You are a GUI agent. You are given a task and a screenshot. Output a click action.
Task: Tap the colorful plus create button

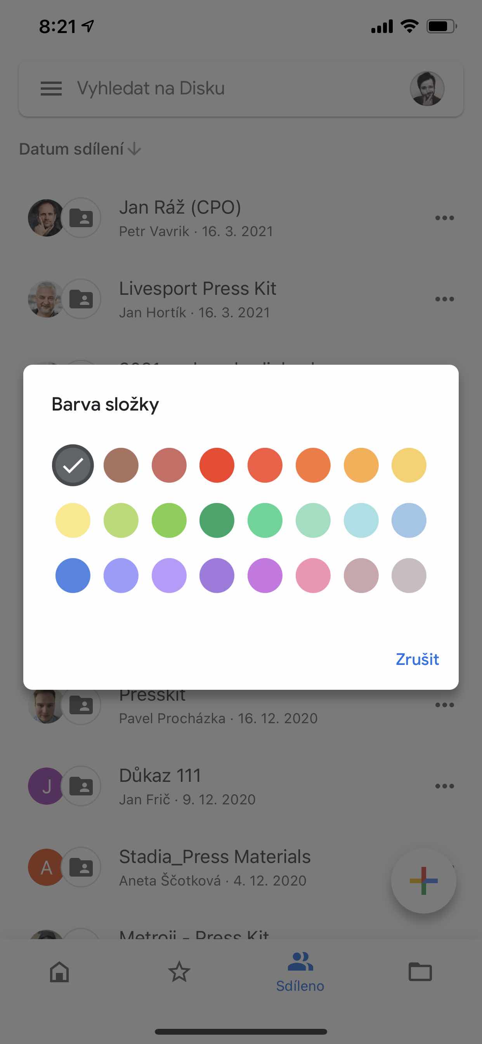(423, 880)
